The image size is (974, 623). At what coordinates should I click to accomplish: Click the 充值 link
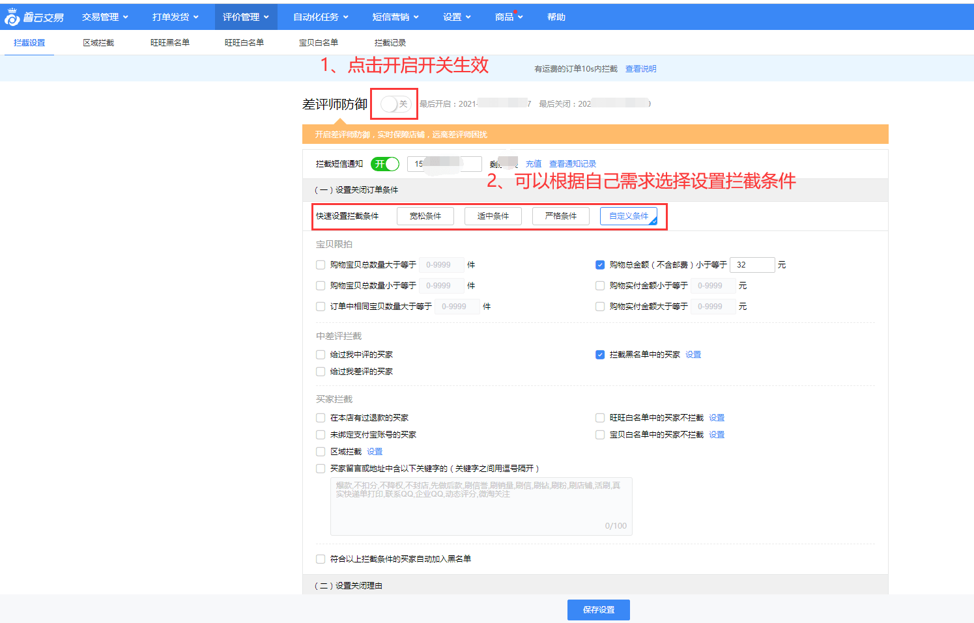pyautogui.click(x=534, y=164)
